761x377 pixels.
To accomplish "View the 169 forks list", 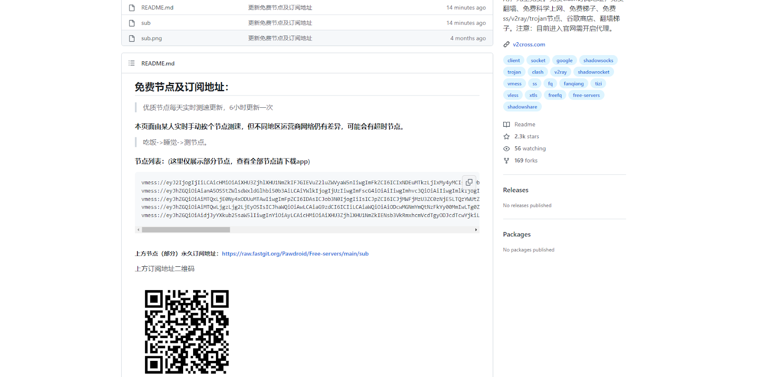I will pos(526,160).
